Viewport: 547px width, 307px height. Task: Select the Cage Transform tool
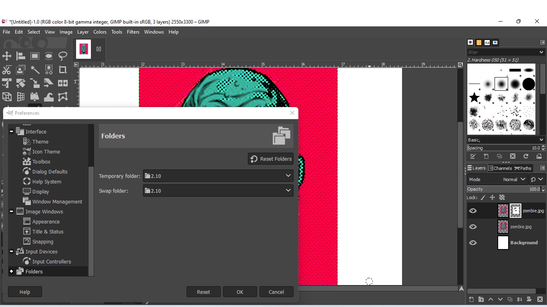[x=63, y=97]
